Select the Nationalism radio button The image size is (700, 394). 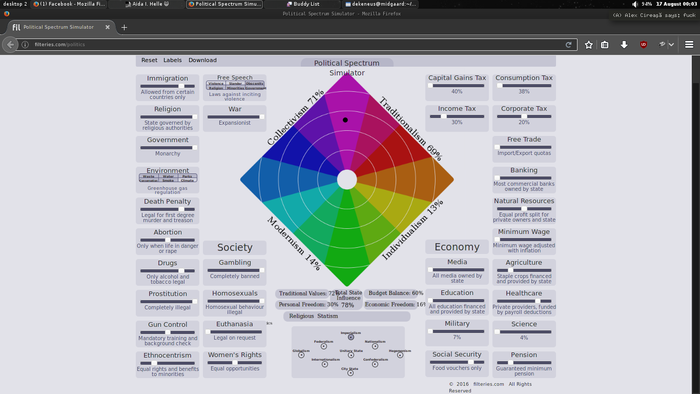375,346
